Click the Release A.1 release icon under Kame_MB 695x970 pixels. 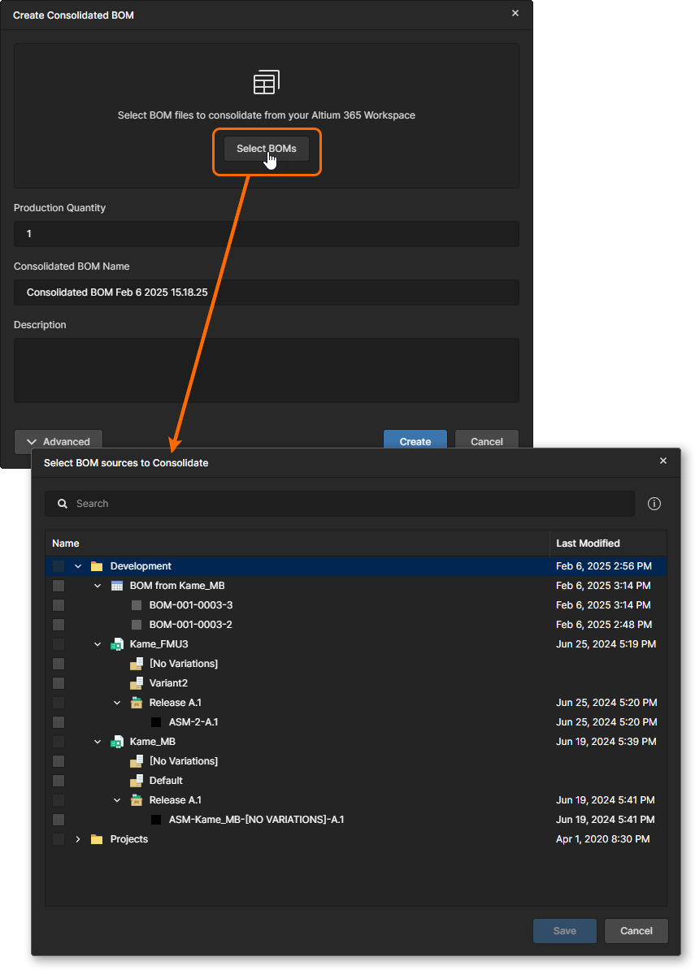point(136,799)
